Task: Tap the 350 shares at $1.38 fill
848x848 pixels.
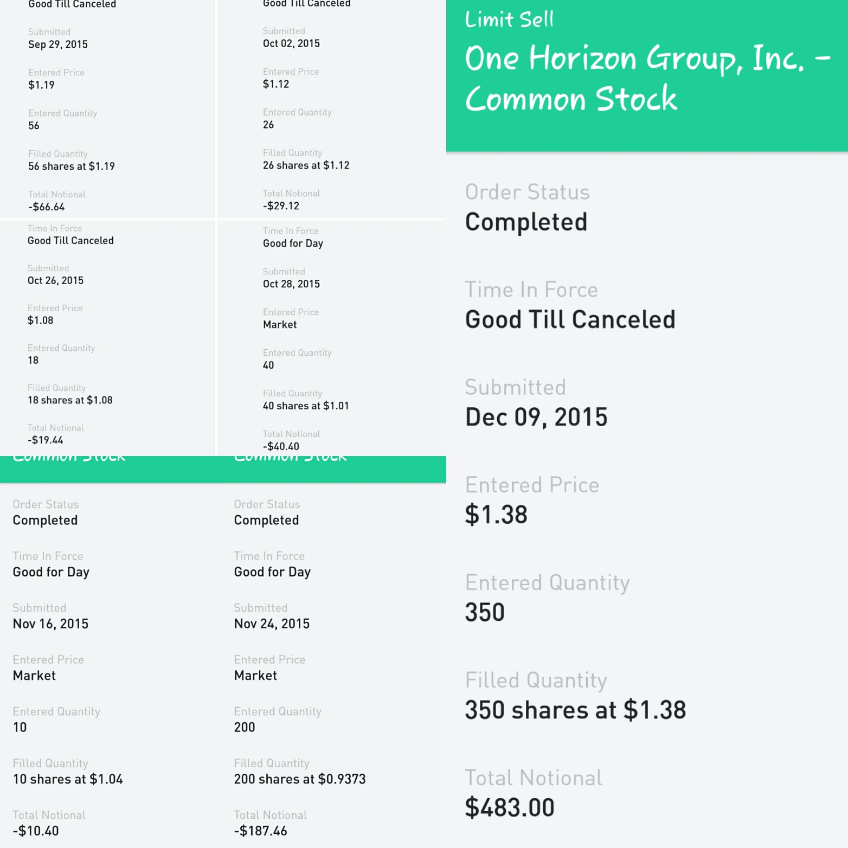Action: click(575, 710)
